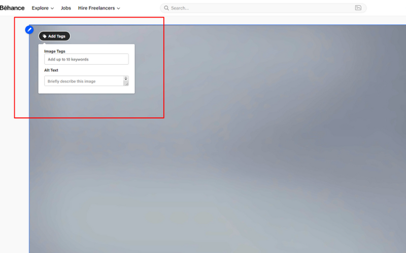The width and height of the screenshot is (406, 253).
Task: Click the magnifying glass search icon
Action: pos(166,8)
